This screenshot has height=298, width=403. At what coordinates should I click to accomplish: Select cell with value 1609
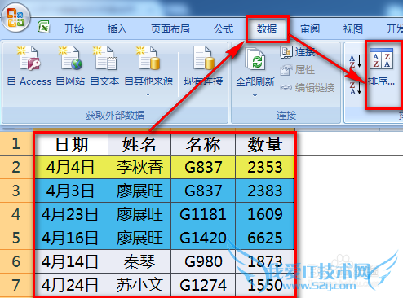[x=265, y=214]
